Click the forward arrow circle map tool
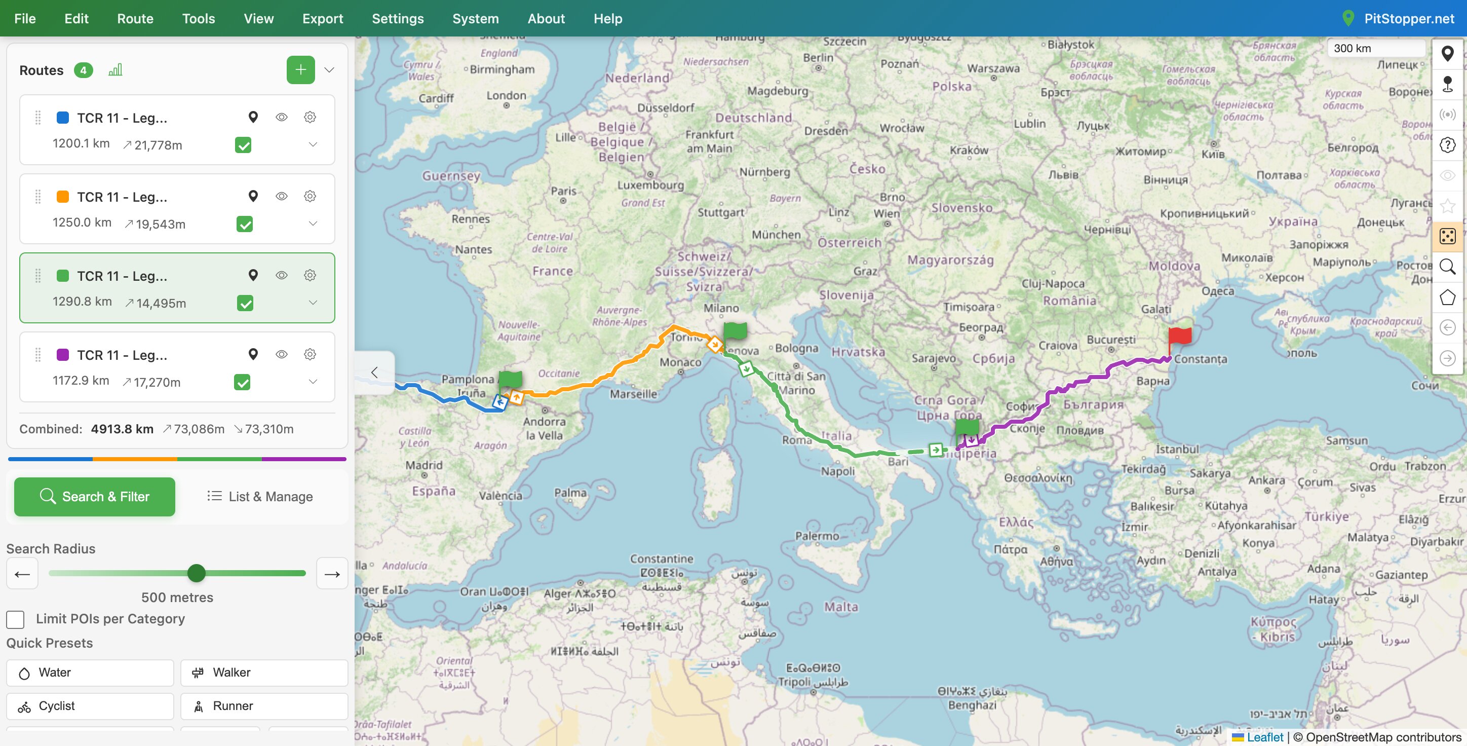The height and width of the screenshot is (746, 1467). click(1447, 358)
